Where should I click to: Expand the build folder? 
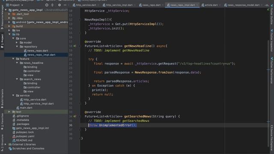click(9, 26)
